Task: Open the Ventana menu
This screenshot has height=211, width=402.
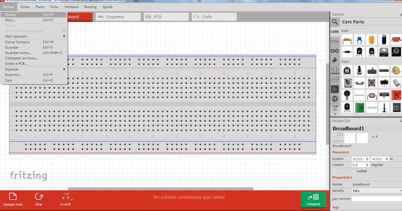Action: [71, 7]
